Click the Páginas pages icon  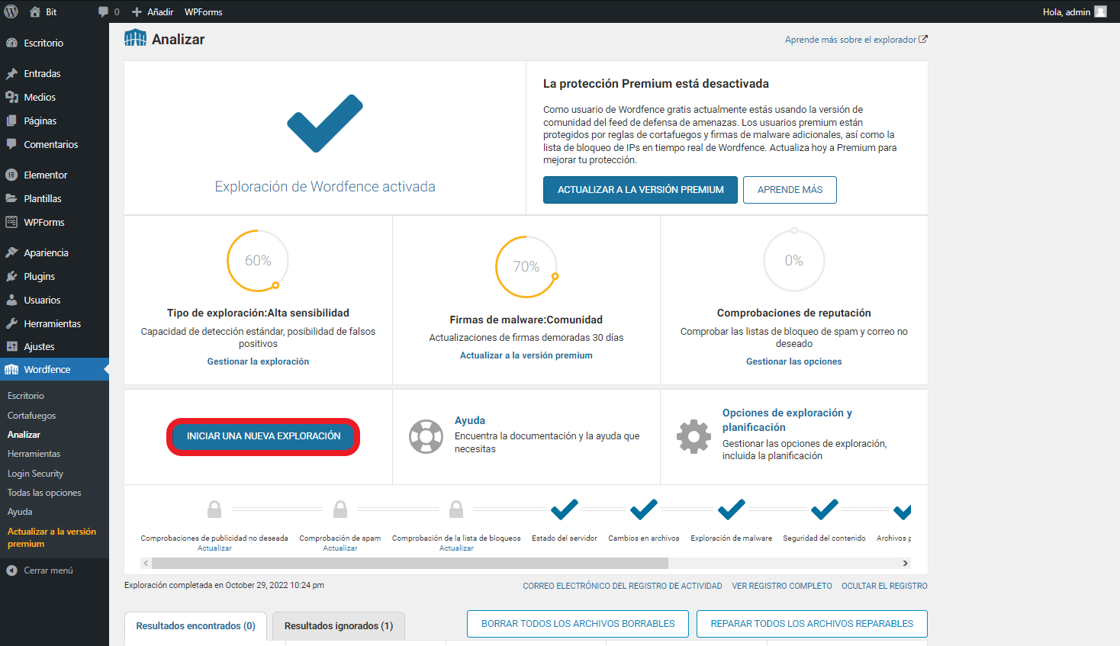11,121
